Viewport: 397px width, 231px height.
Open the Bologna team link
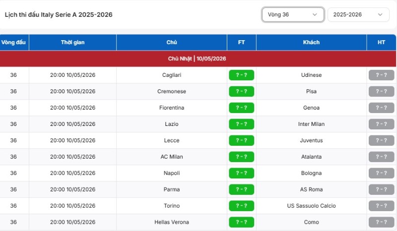click(312, 173)
